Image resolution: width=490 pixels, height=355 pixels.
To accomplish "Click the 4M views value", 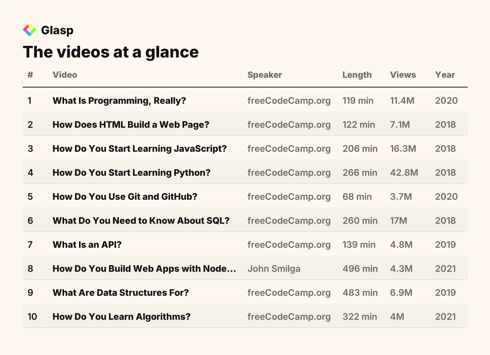I will tap(397, 317).
